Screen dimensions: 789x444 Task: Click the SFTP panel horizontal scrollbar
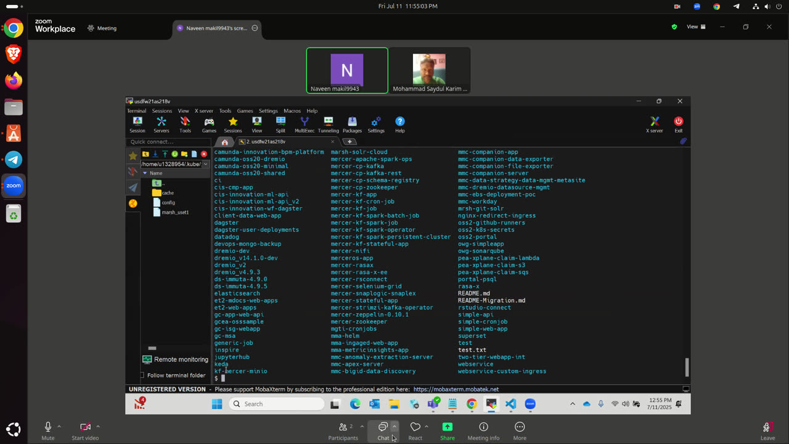[152, 348]
